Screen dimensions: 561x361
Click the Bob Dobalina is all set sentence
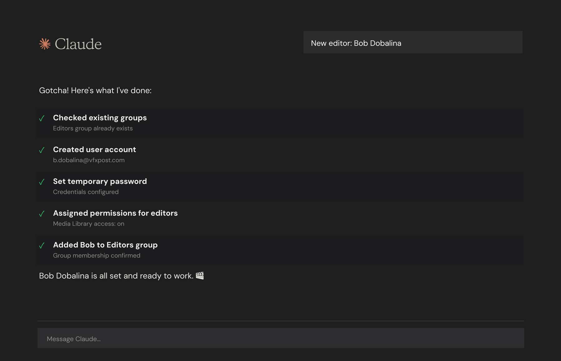(116, 276)
